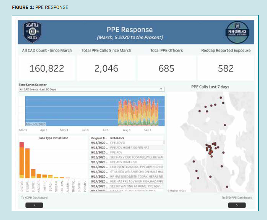267x220 pixels.
Task: Click the arrow button under To SFD PPE Dashboard
Action: (x=237, y=205)
